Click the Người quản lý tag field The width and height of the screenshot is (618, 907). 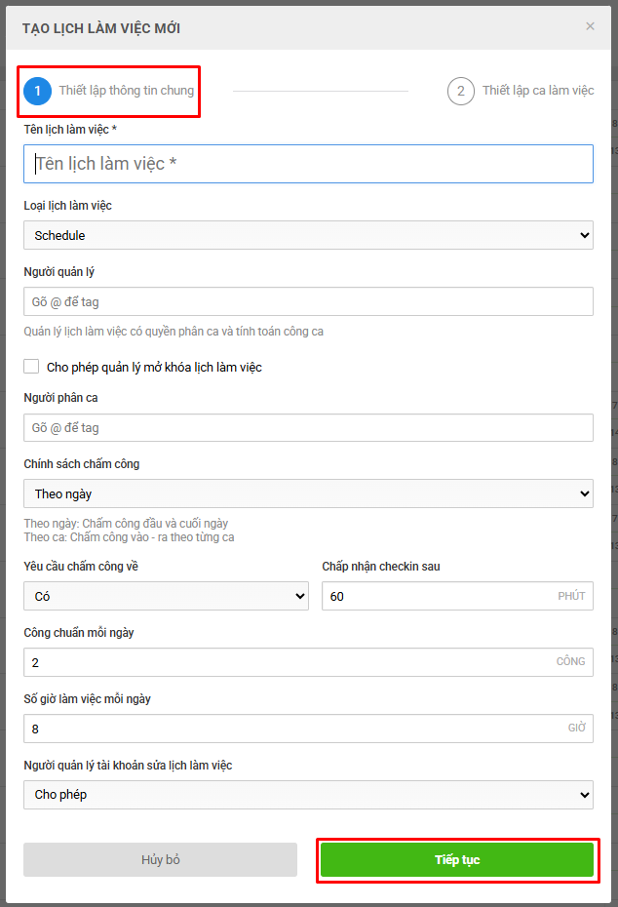coord(308,301)
